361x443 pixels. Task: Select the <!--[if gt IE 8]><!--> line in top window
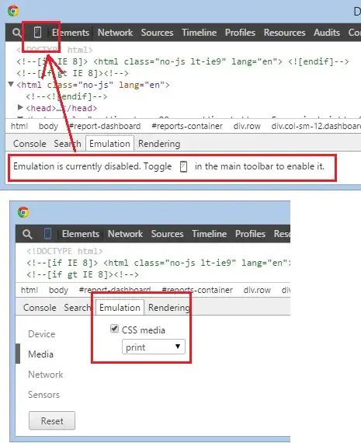72,73
